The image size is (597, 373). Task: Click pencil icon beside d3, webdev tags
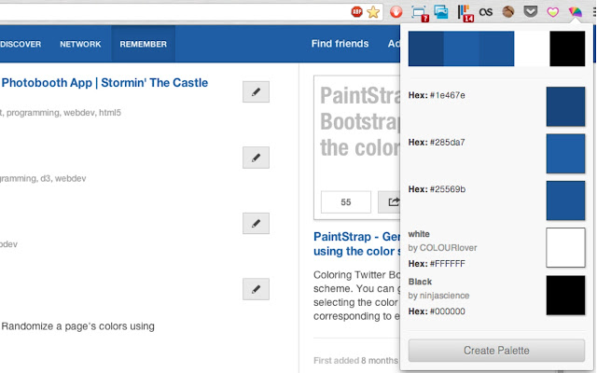[x=256, y=158]
